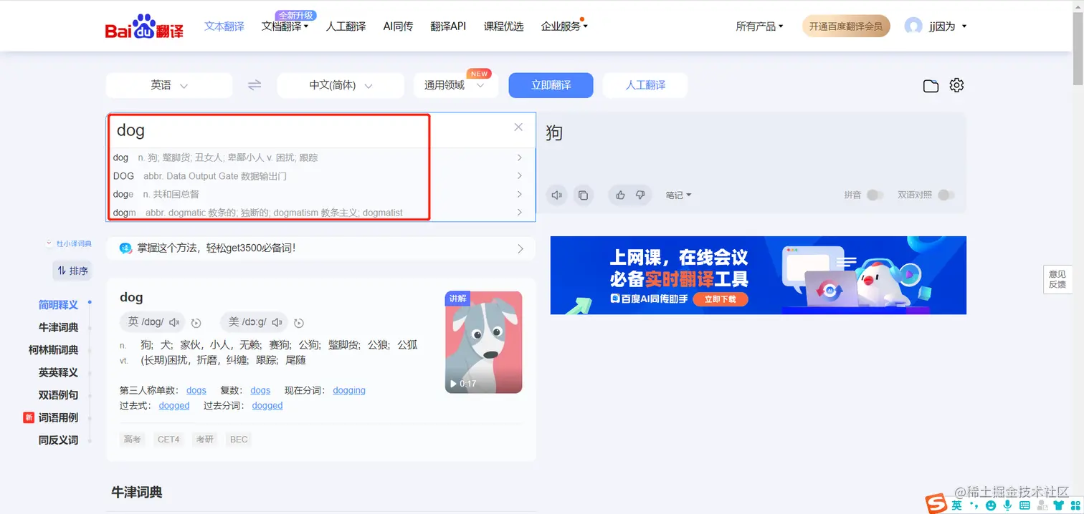Open 企业服务 dropdown menu
The width and height of the screenshot is (1084, 514).
[x=564, y=26]
